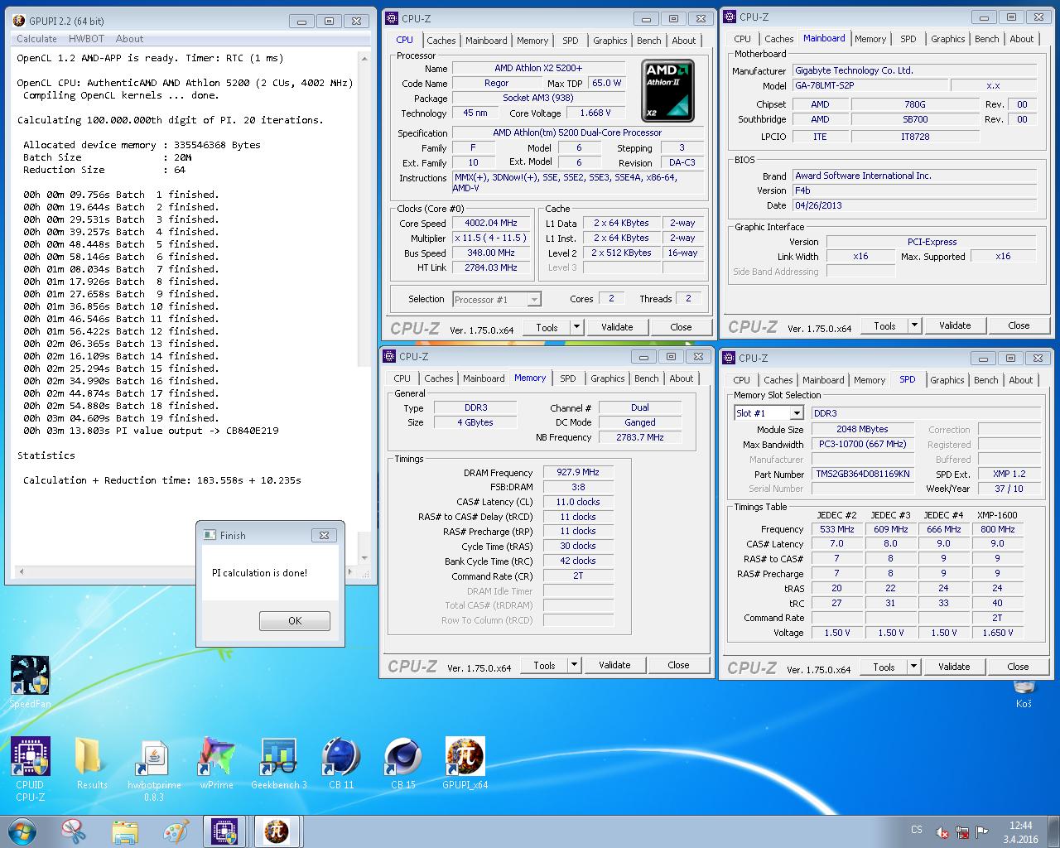Click the Core Voltage 1.668 V value

pyautogui.click(x=595, y=113)
